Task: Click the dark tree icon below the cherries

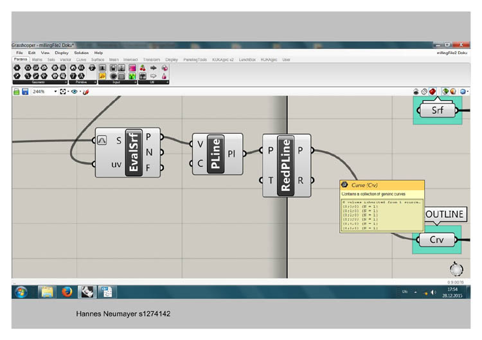Action: (x=143, y=76)
